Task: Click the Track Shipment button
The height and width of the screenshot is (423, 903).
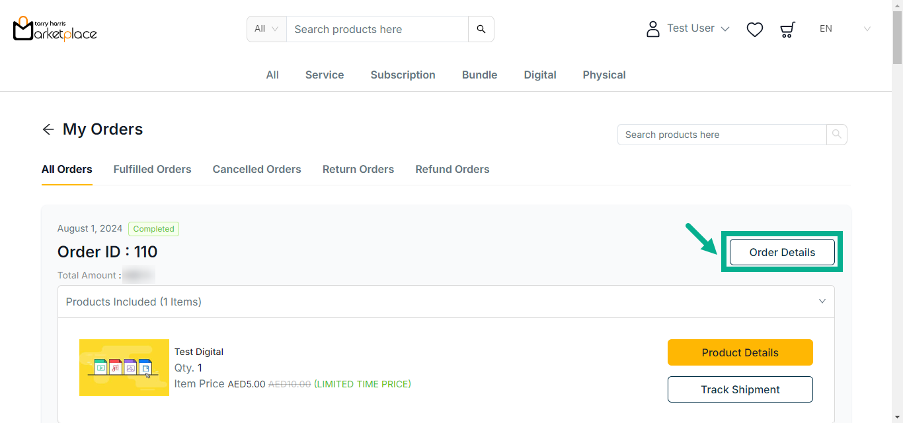Action: click(740, 389)
